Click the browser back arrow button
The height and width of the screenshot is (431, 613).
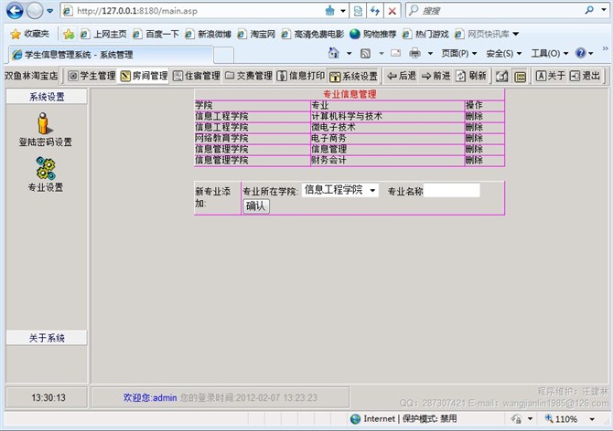coord(15,11)
